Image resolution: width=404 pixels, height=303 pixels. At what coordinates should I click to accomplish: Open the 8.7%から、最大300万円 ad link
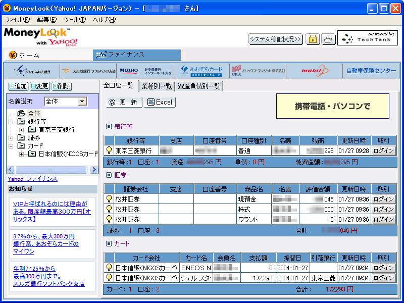point(46,243)
